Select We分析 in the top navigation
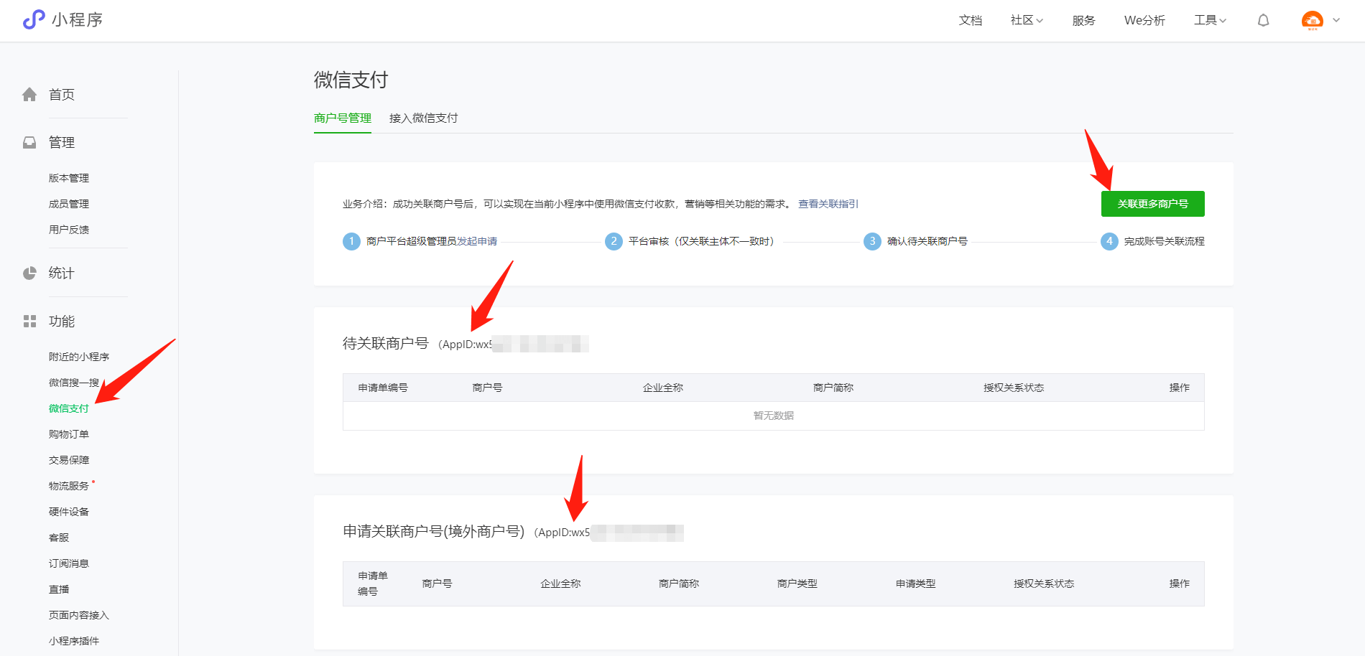The height and width of the screenshot is (656, 1365). [x=1144, y=20]
